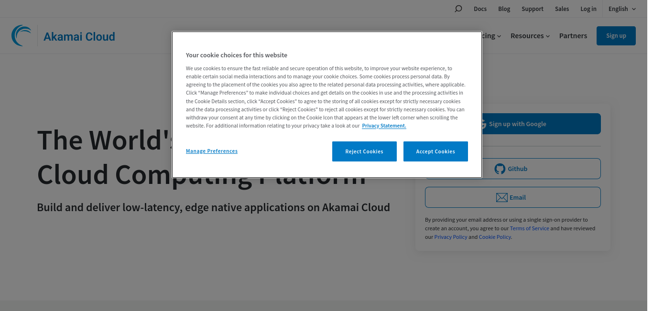
Task: Open Manage Preferences for cookies
Action: [212, 151]
